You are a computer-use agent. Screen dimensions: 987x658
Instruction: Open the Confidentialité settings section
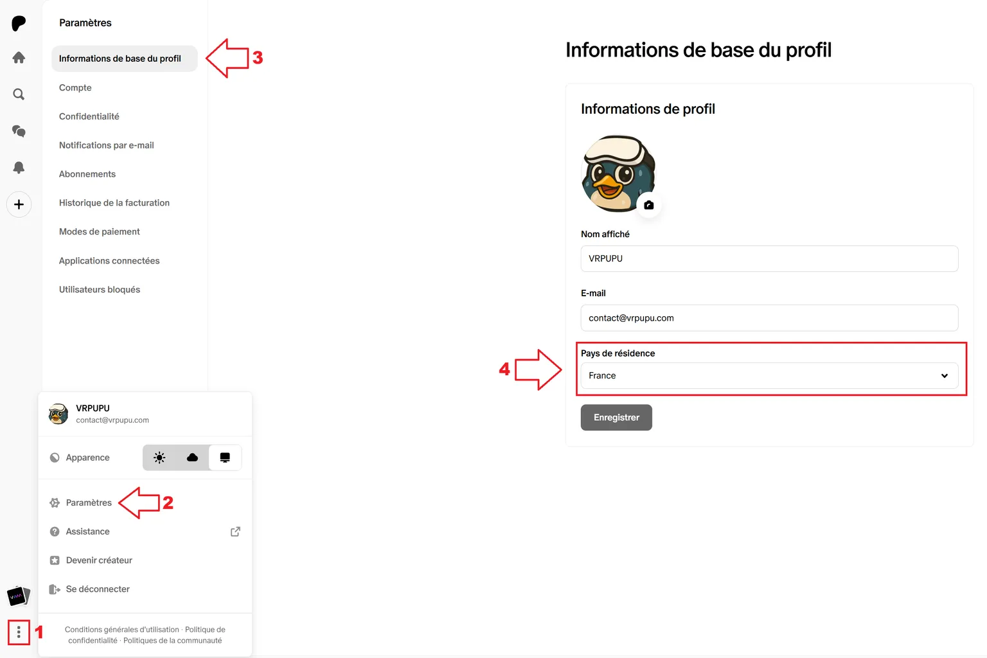click(x=89, y=116)
